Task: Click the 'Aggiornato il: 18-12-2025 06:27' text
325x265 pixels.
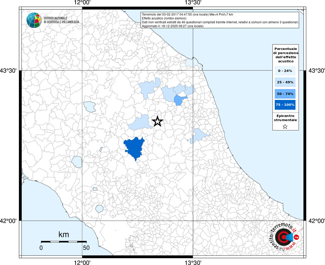Action: tap(173, 26)
